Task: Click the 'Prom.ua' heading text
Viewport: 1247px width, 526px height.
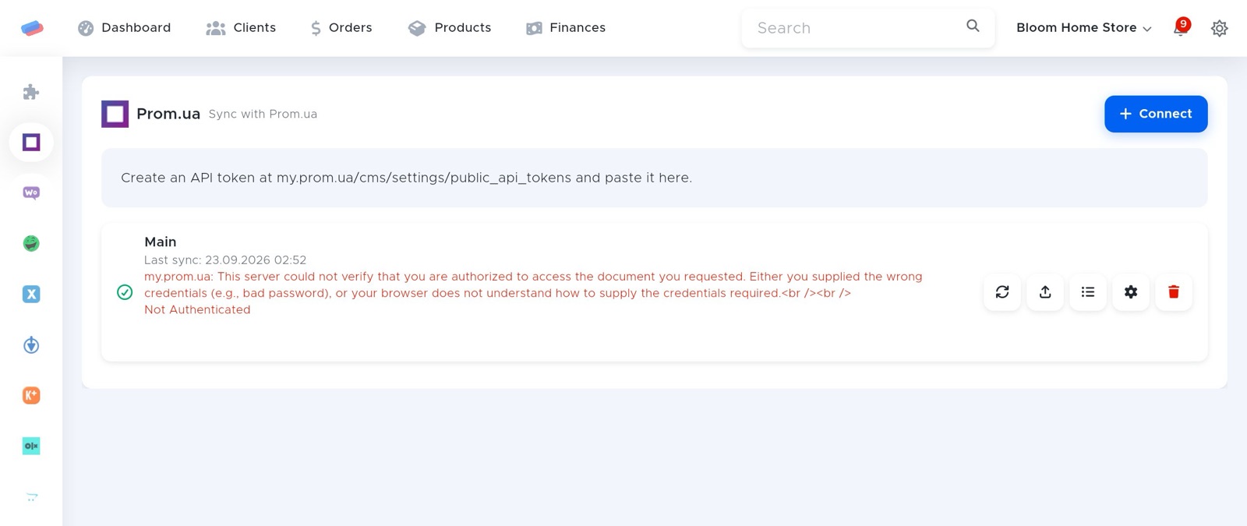Action: point(168,114)
